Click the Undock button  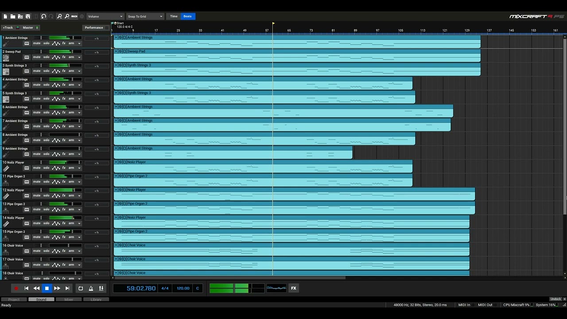(x=555, y=299)
